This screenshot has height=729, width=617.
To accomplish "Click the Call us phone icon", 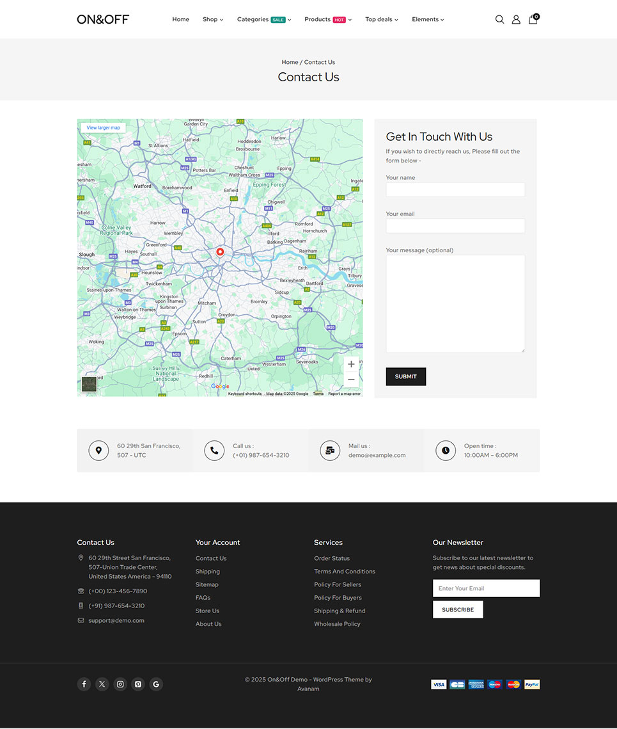I will 214,451.
